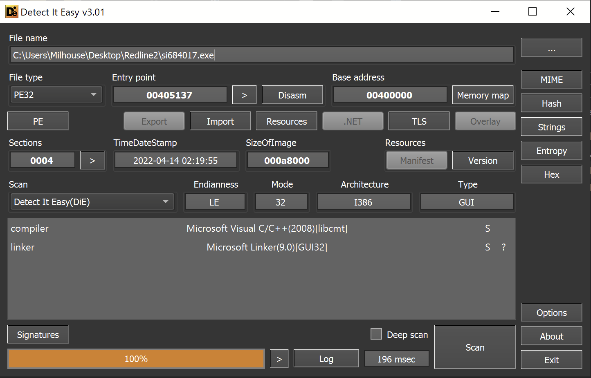View the Memory map
Viewport: 591px width, 378px height.
click(x=483, y=95)
